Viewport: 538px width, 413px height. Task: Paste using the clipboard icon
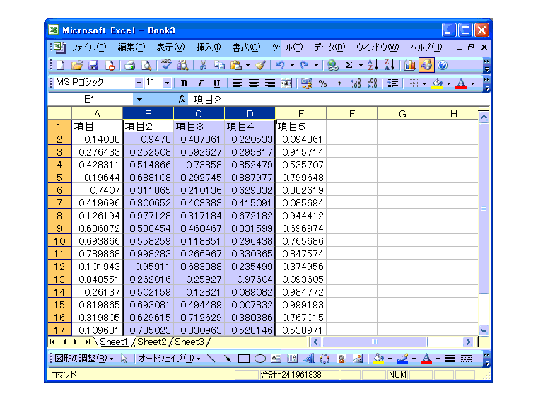[x=235, y=65]
